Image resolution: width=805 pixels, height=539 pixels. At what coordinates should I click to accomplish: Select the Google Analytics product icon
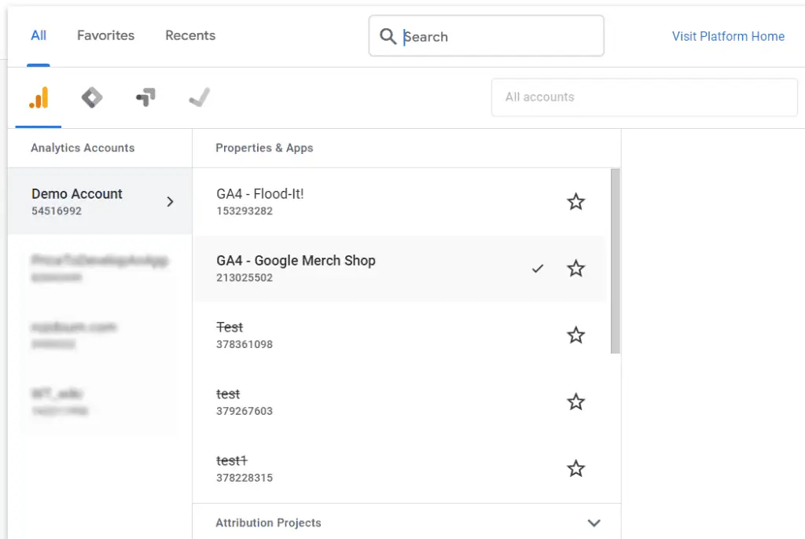click(39, 97)
